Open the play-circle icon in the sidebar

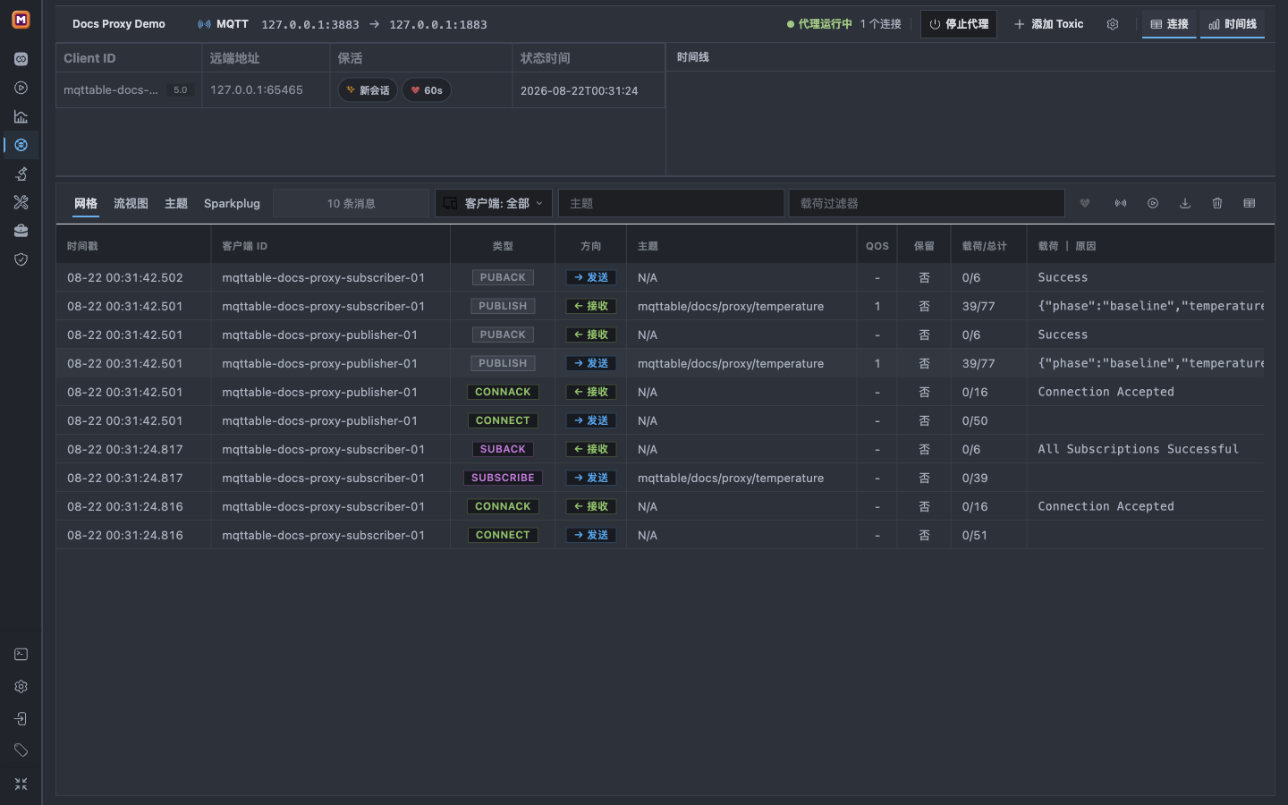coord(21,88)
